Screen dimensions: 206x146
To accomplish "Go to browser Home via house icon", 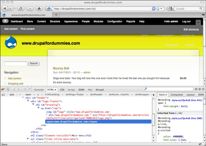I will click(x=39, y=9).
